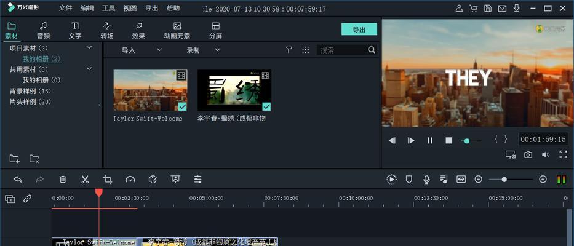The width and height of the screenshot is (574, 246).
Task: Click the filter funnel icon
Action: (289, 50)
